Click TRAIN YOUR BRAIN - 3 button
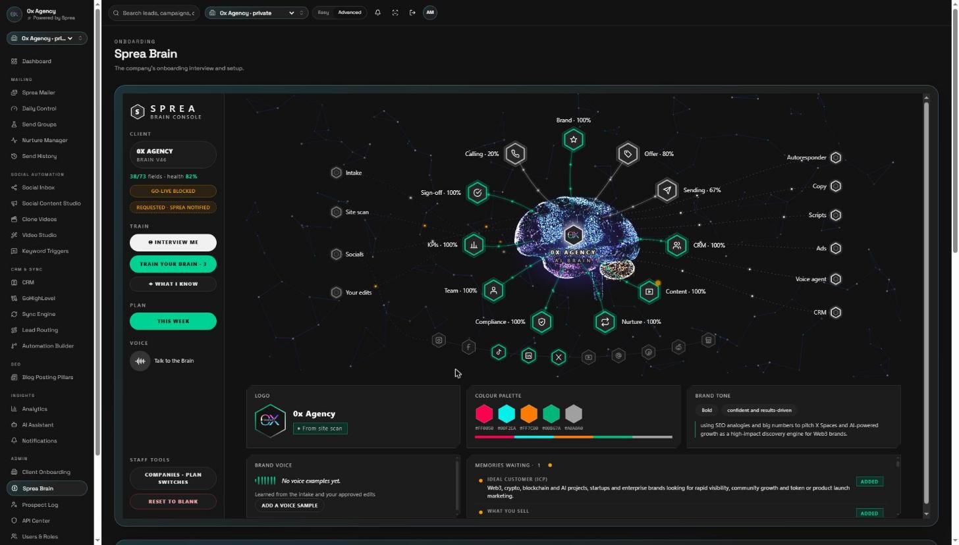Viewport: 959px width, 545px height. [173, 264]
